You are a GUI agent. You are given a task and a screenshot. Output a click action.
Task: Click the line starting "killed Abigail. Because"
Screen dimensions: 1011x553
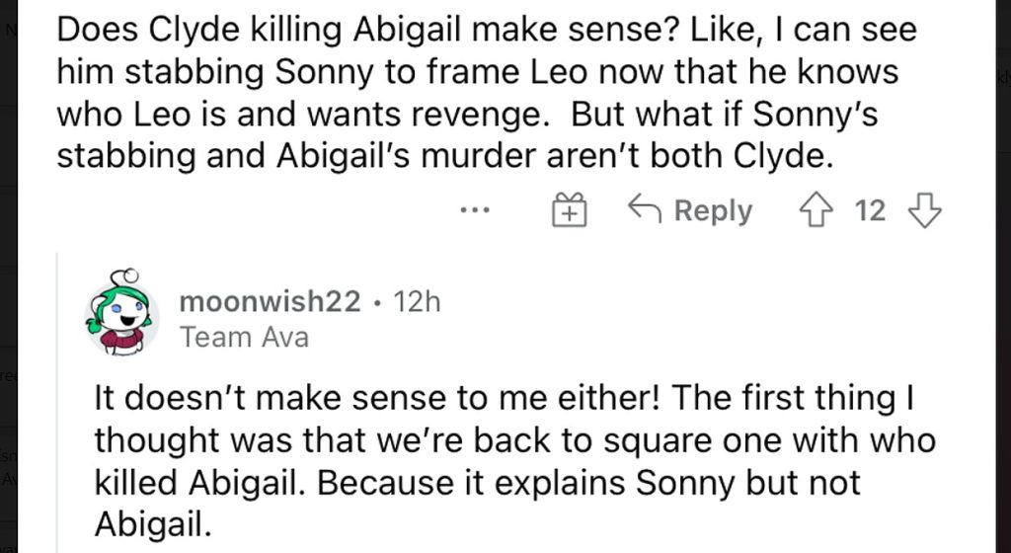pyautogui.click(x=477, y=483)
